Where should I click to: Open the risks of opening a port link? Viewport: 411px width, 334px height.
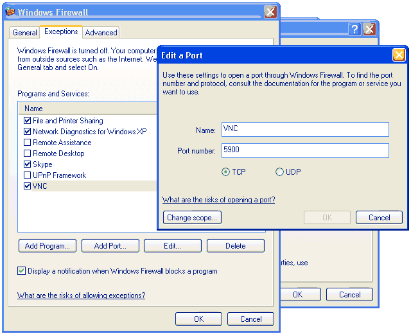click(218, 200)
